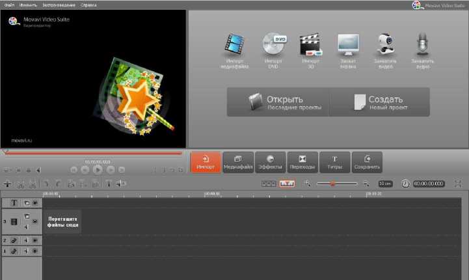Image resolution: width=469 pixels, height=280 pixels.
Task: Click Создать Новый проект button
Action: [379, 102]
